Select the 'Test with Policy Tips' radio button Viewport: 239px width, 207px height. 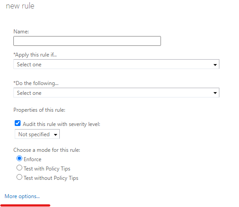click(x=19, y=168)
